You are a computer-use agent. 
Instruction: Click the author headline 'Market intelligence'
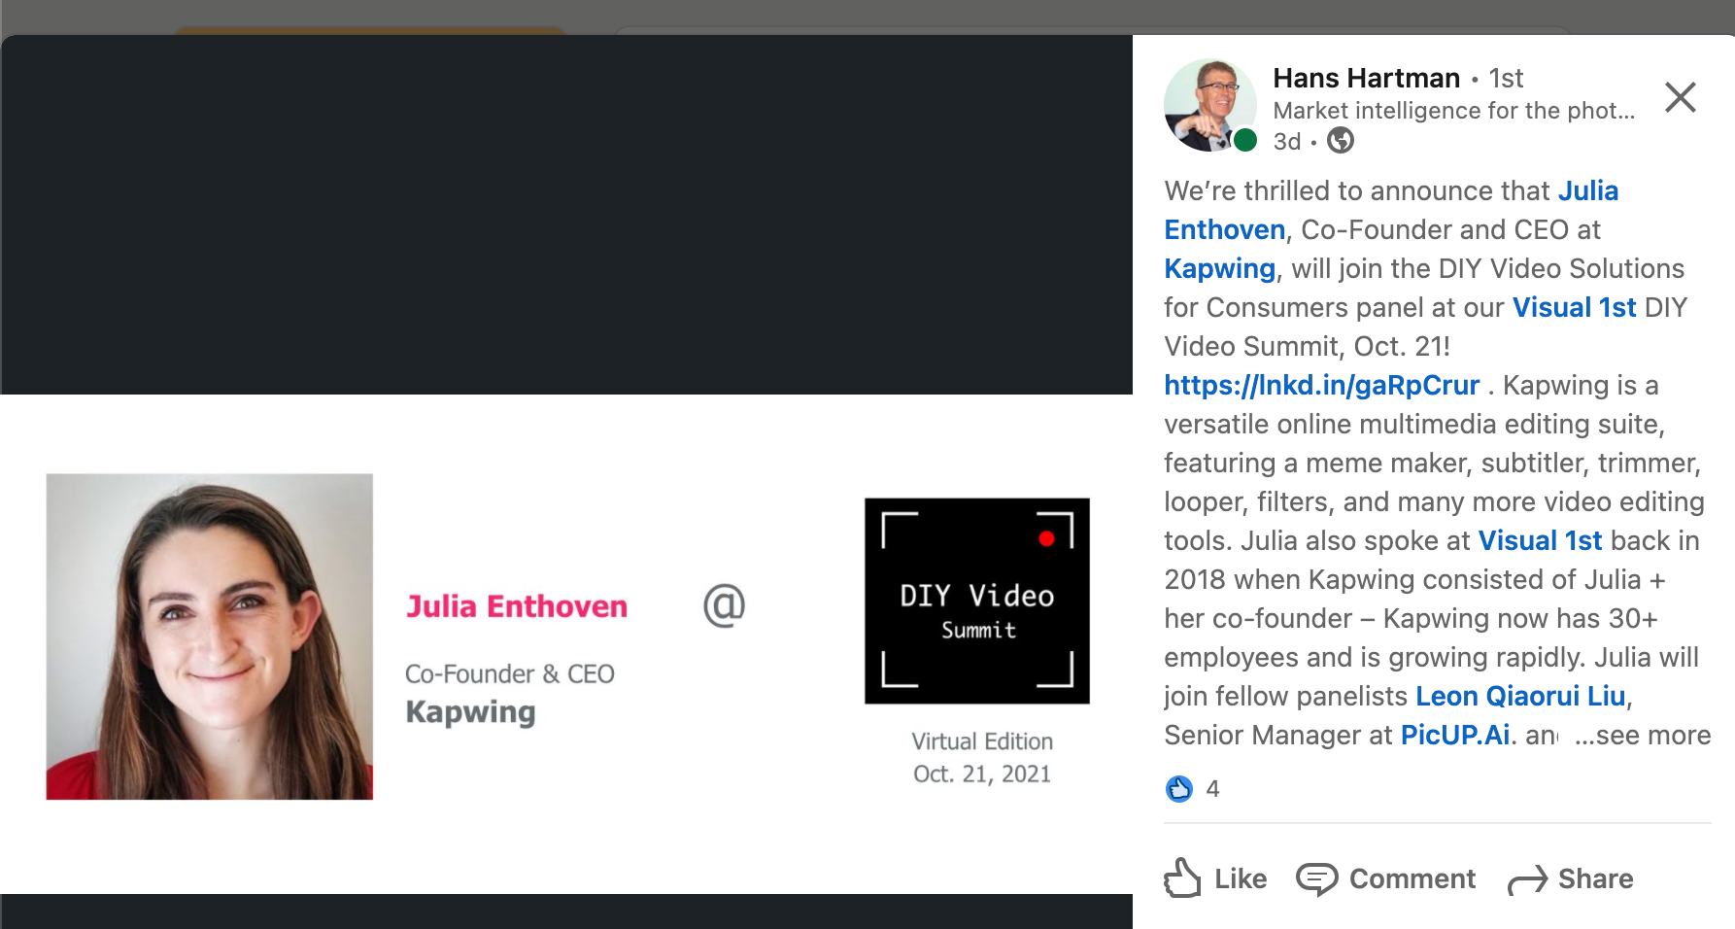[x=1453, y=111]
